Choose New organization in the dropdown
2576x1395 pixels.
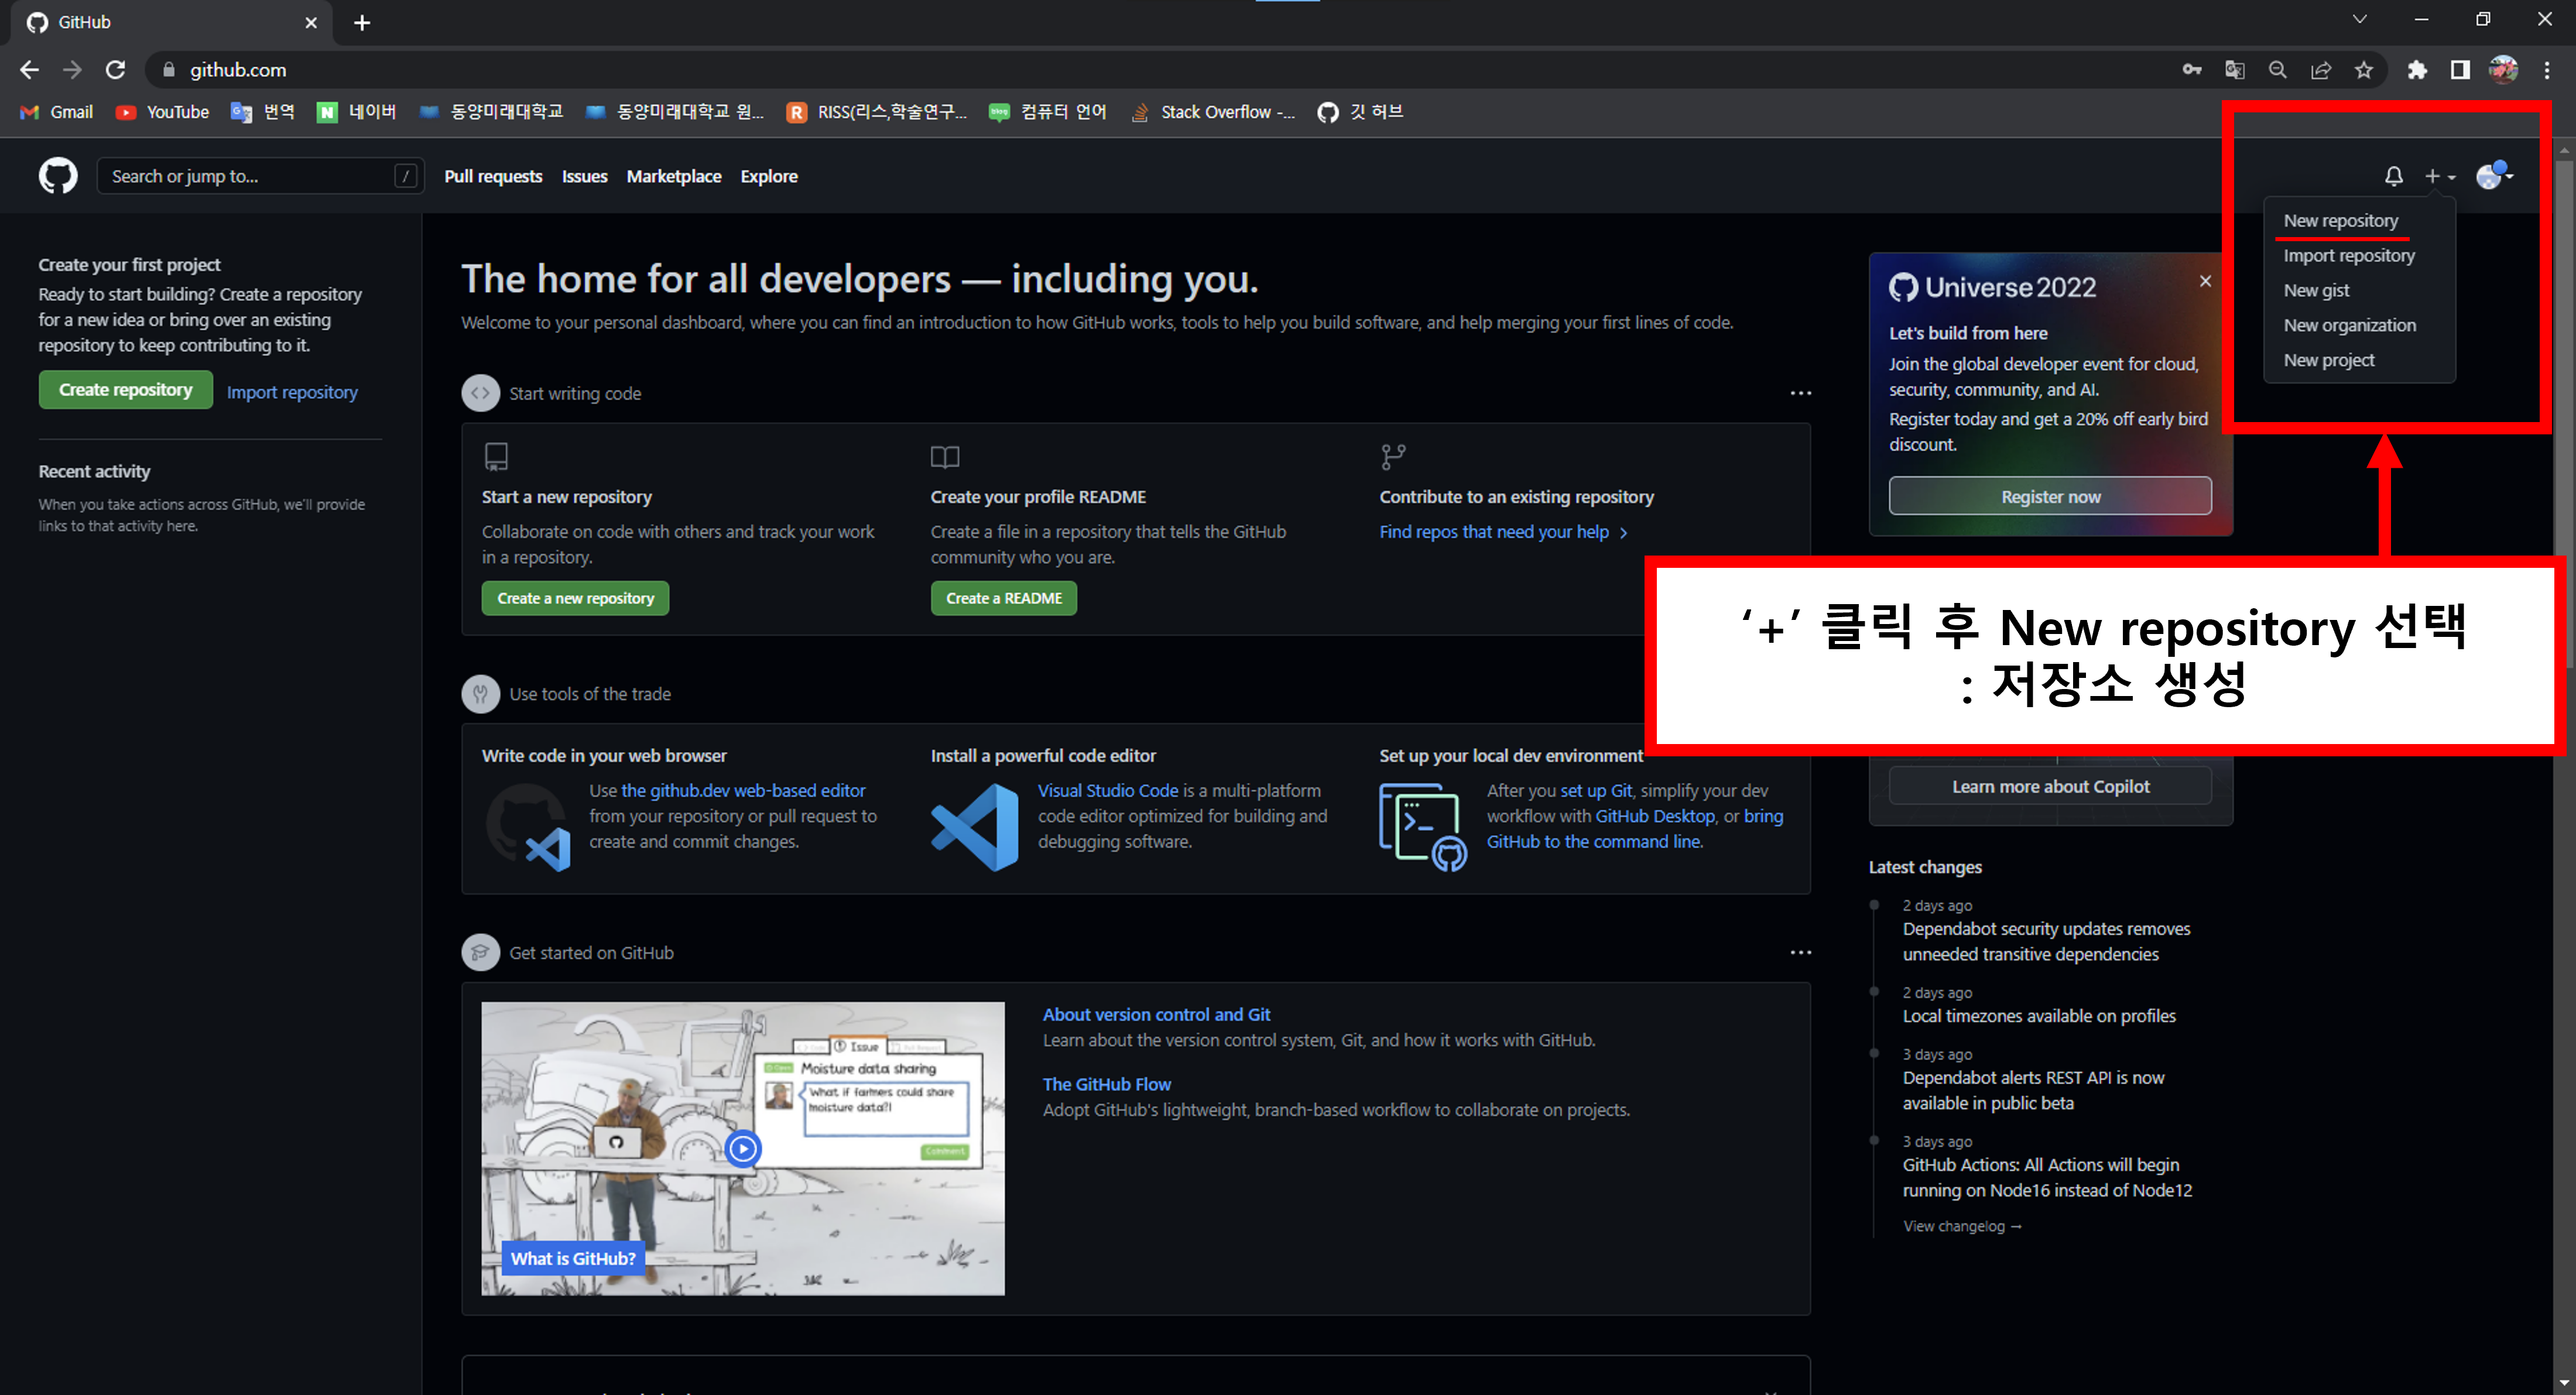tap(2349, 325)
